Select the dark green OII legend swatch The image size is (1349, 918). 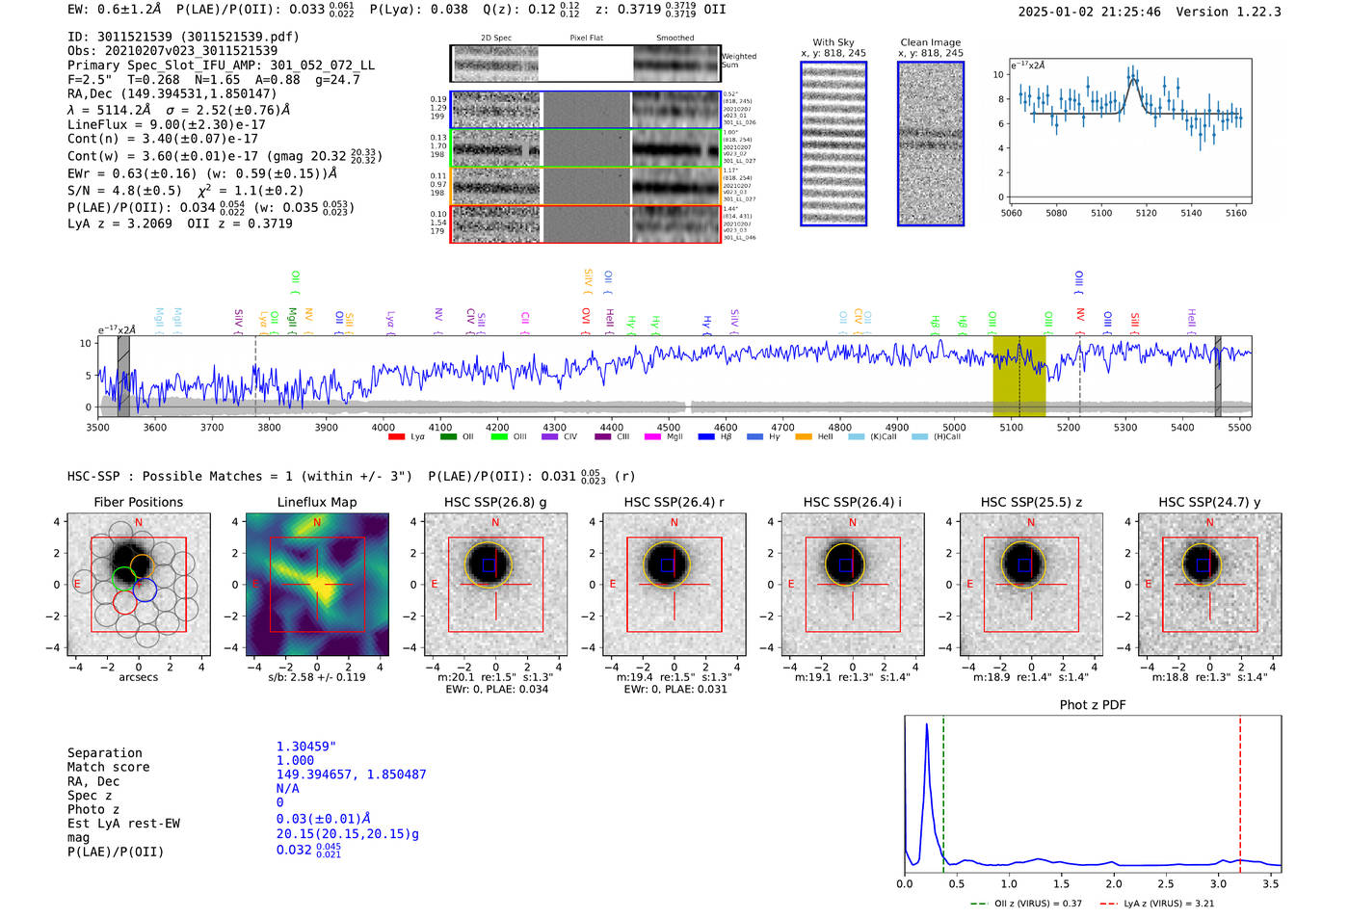coord(448,437)
